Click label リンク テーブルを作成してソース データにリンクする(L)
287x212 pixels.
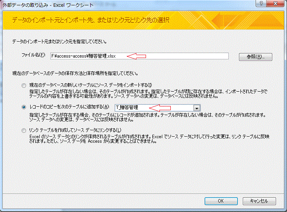click(x=75, y=130)
